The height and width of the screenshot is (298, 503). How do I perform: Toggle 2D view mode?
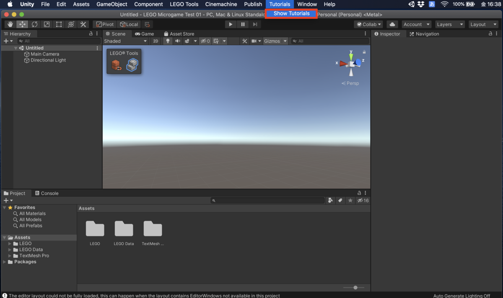[x=156, y=41]
